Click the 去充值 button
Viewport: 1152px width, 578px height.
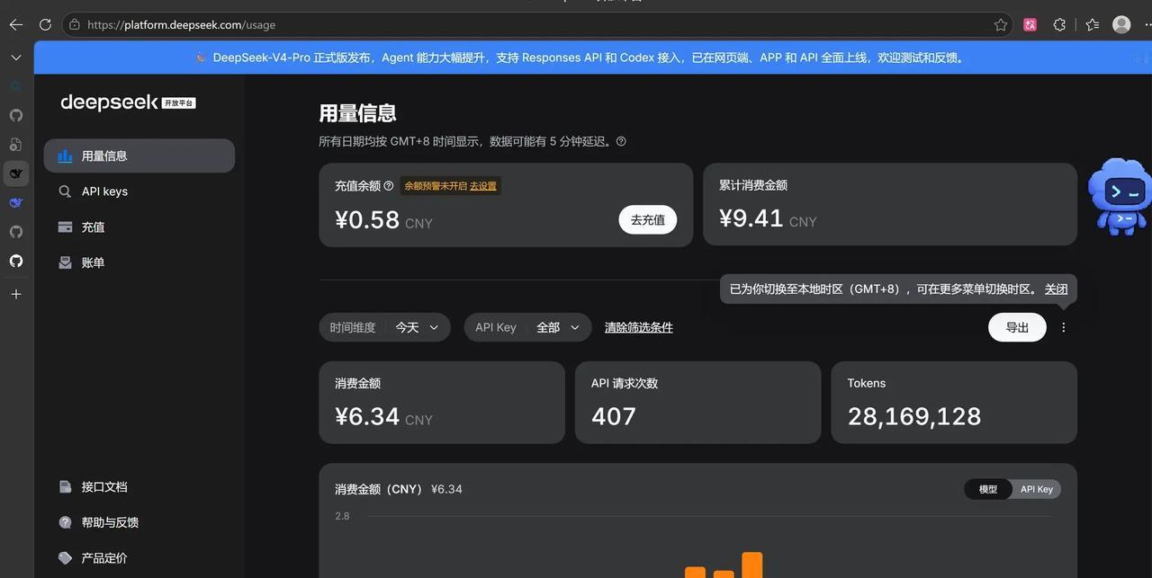648,219
